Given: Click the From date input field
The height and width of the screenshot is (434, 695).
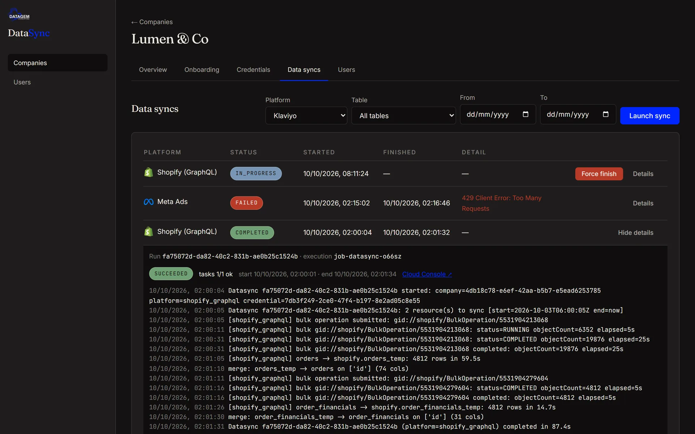Looking at the screenshot, I should click(x=498, y=114).
